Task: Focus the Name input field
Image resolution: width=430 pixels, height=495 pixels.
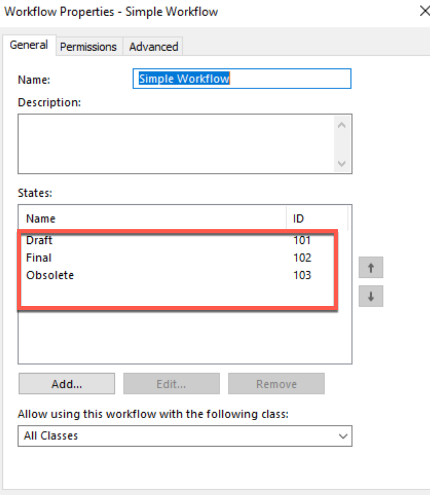Action: point(242,79)
